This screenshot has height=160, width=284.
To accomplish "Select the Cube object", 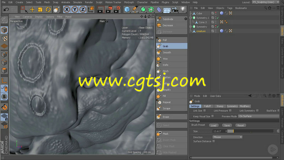I will click(199, 14).
